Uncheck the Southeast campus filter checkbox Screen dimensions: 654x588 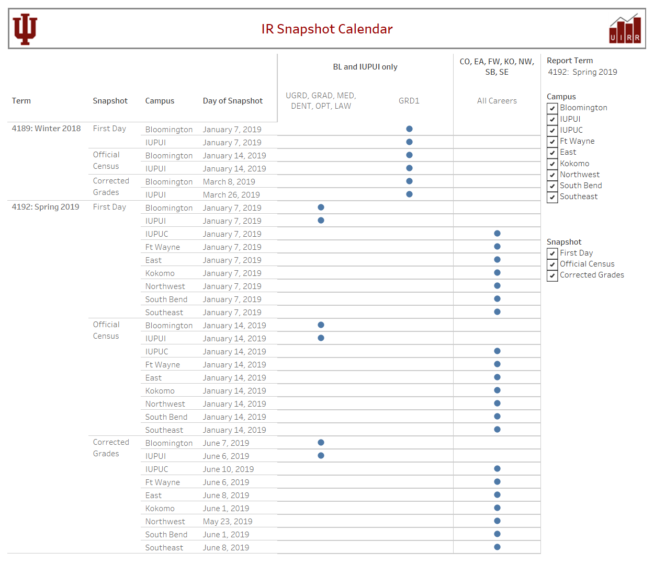[552, 197]
